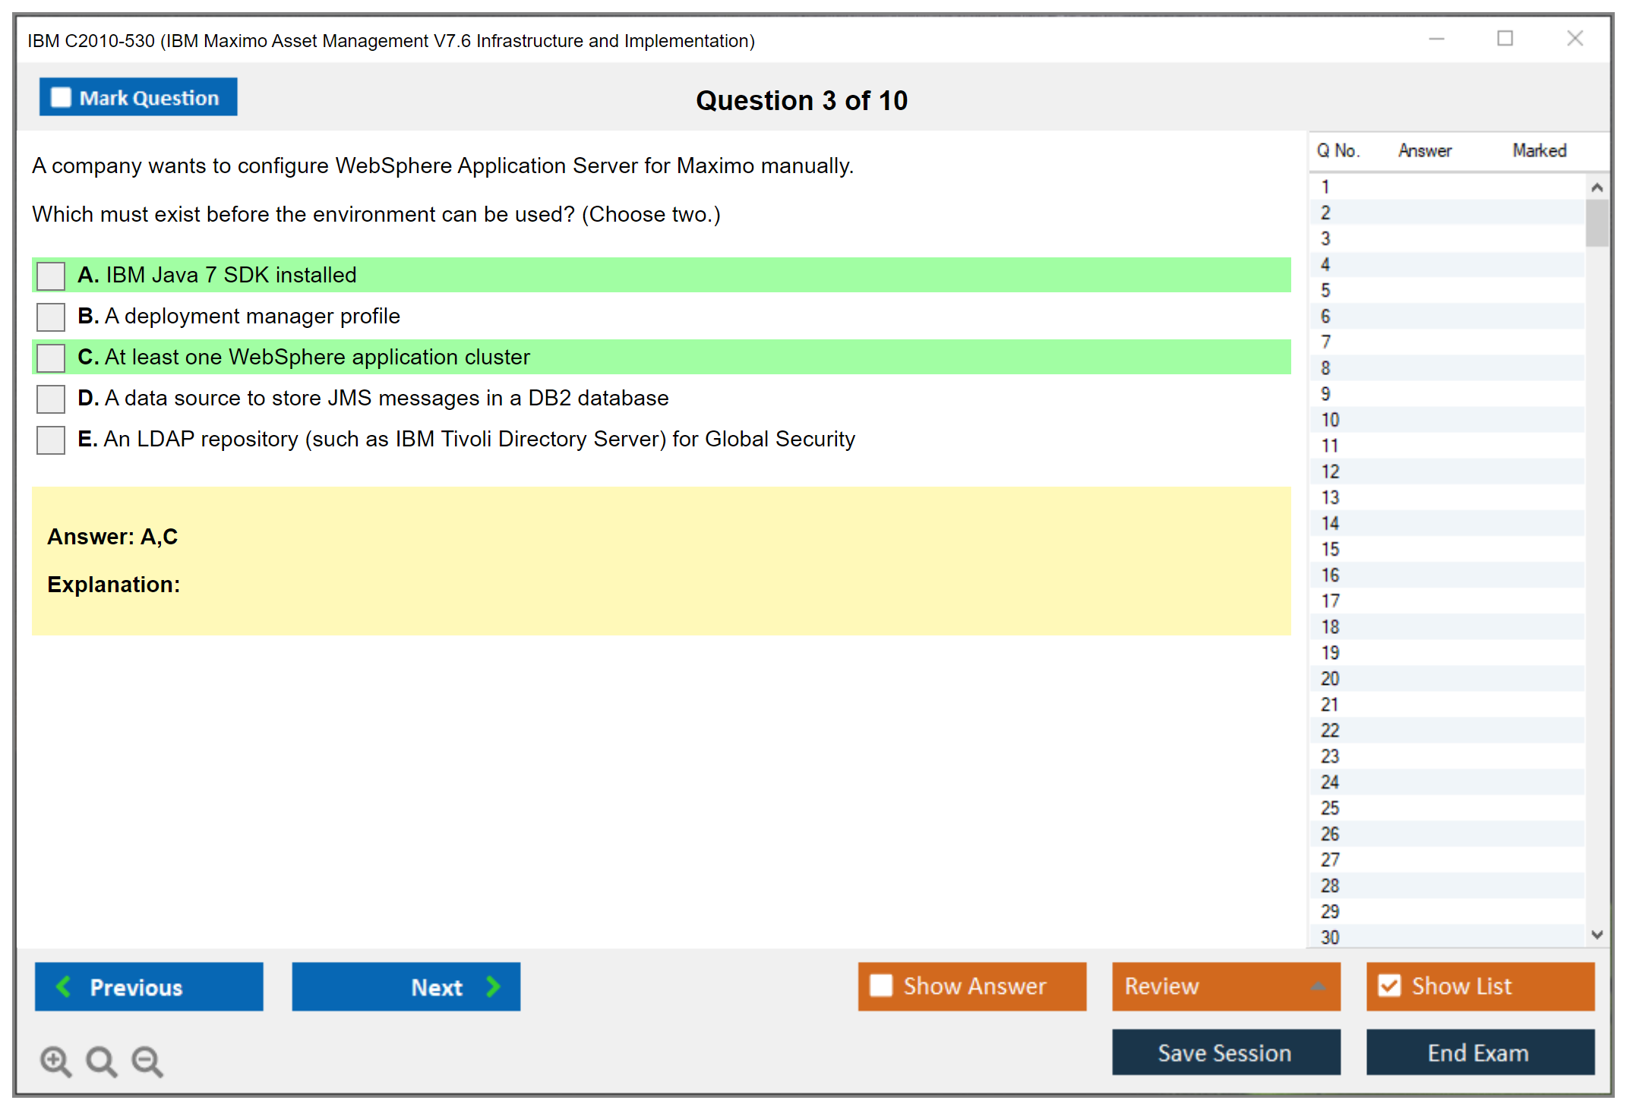
Task: Click the Marked column header
Action: pyautogui.click(x=1539, y=150)
